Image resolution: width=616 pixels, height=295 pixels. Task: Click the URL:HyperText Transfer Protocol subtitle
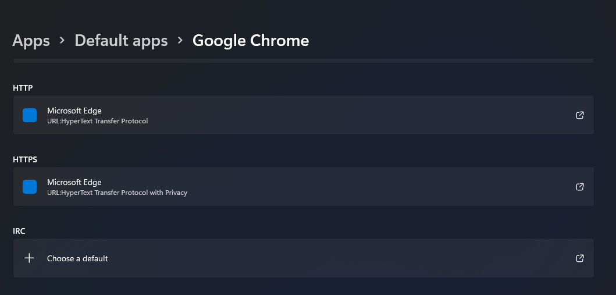click(x=97, y=121)
